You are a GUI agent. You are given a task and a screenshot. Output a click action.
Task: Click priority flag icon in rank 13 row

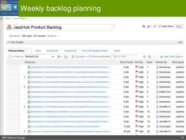click(136, 122)
